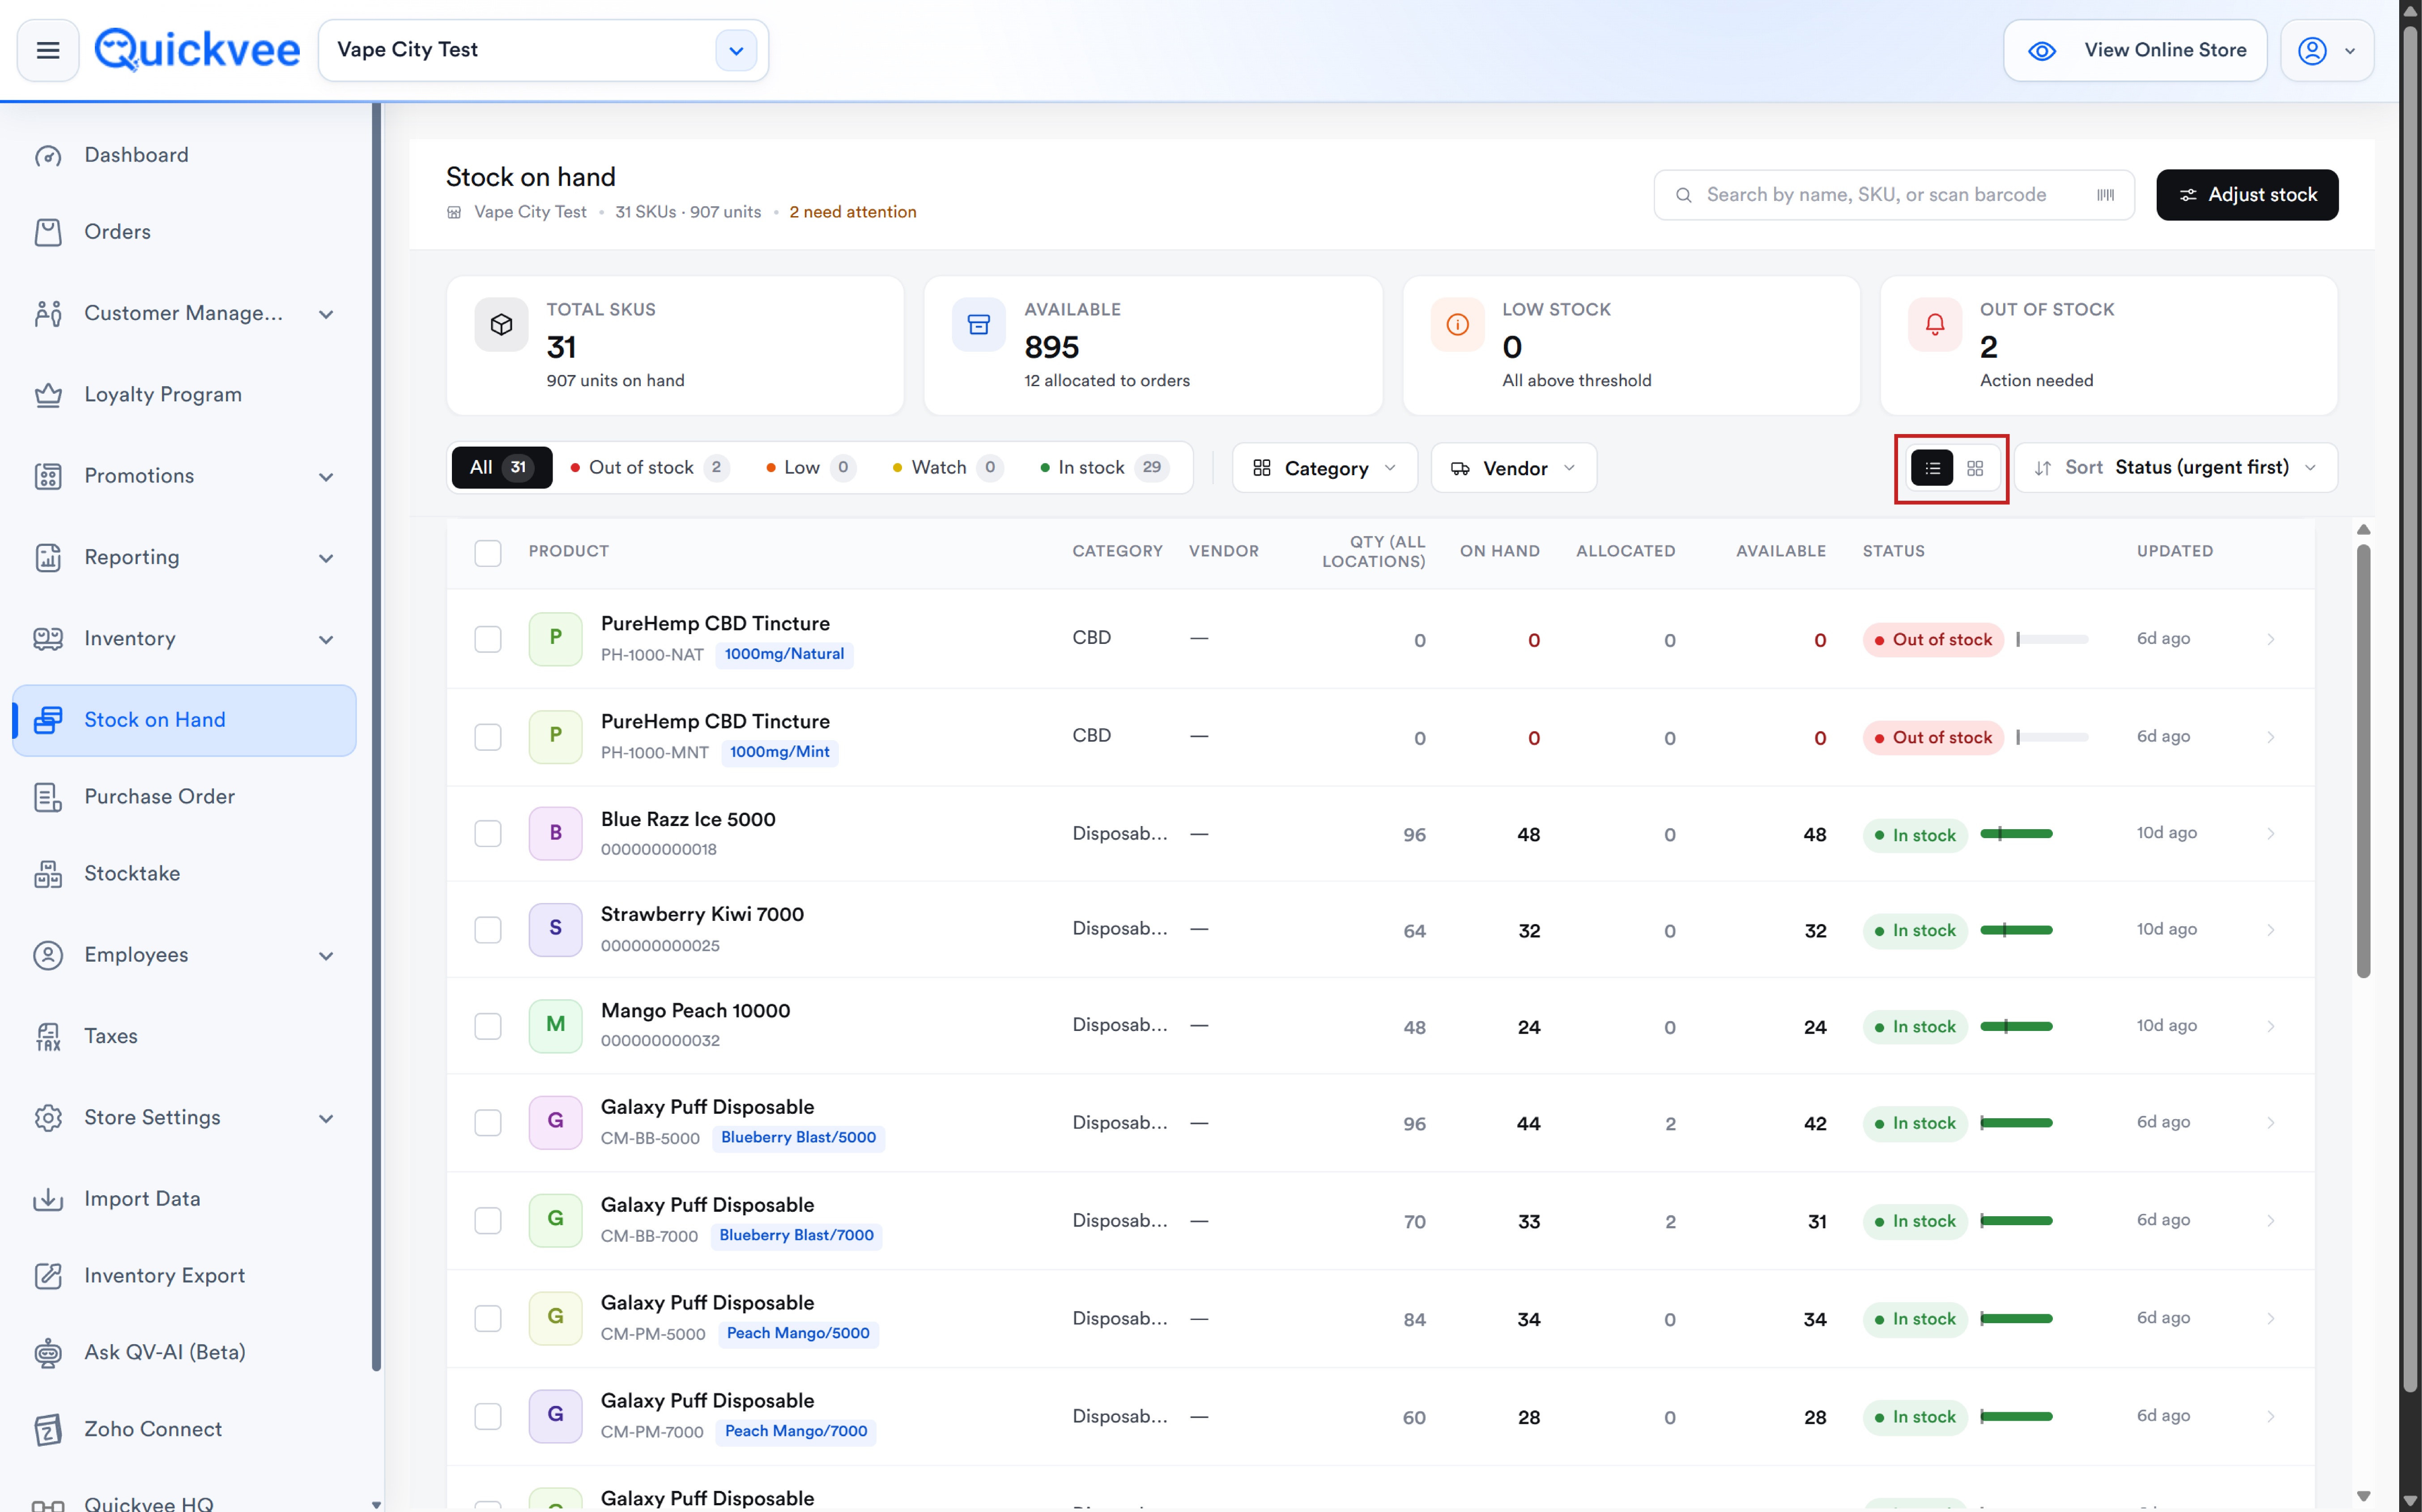The image size is (2422, 1512).
Task: Click the Taxes icon in sidebar
Action: click(x=48, y=1037)
